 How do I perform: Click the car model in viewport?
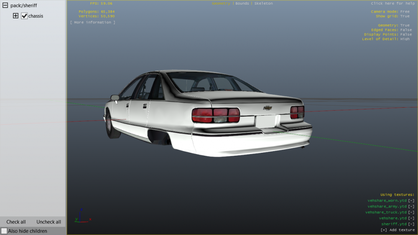pos(208,113)
